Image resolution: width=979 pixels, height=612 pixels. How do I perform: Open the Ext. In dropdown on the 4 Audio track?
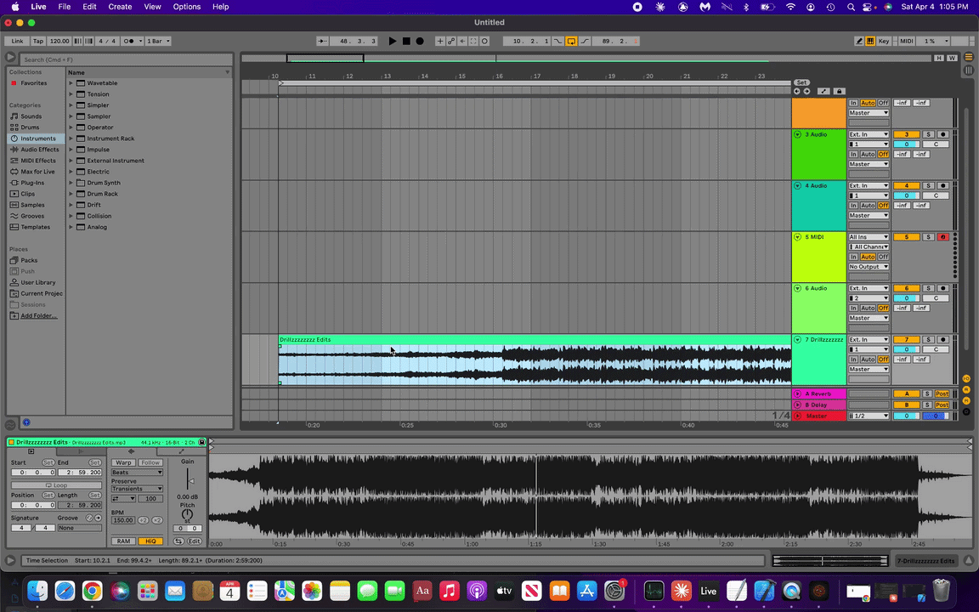(869, 186)
